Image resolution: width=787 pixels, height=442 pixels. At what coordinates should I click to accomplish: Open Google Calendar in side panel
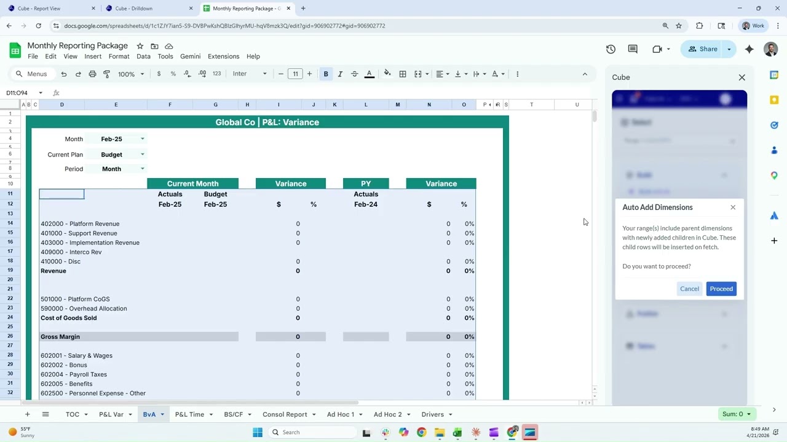pos(774,75)
